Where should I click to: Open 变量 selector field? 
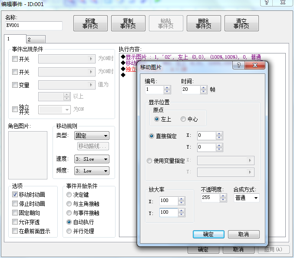pos(67,85)
